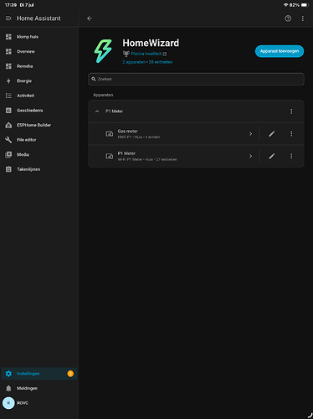
Task: Open File editor
Action: [39, 140]
